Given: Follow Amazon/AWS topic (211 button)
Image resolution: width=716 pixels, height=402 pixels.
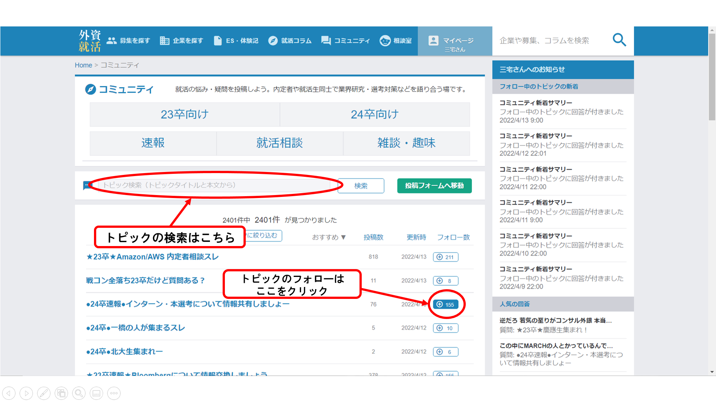Looking at the screenshot, I should (x=446, y=257).
